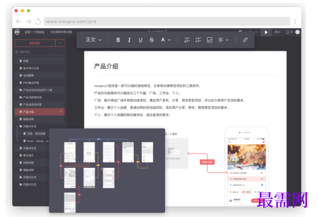318x217 pixels.
Task: Click the document heading 产品介绍
Action: pos(106,66)
